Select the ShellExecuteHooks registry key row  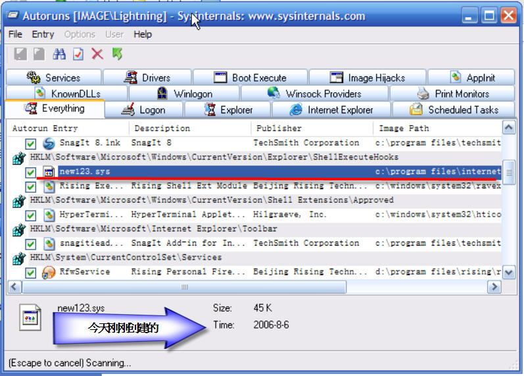tap(214, 157)
